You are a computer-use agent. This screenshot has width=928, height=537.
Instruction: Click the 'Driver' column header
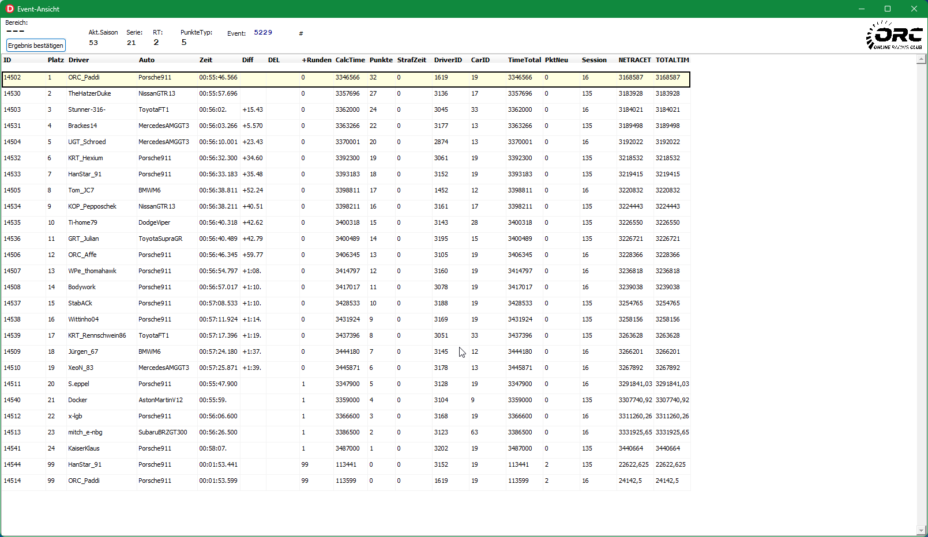tap(78, 60)
